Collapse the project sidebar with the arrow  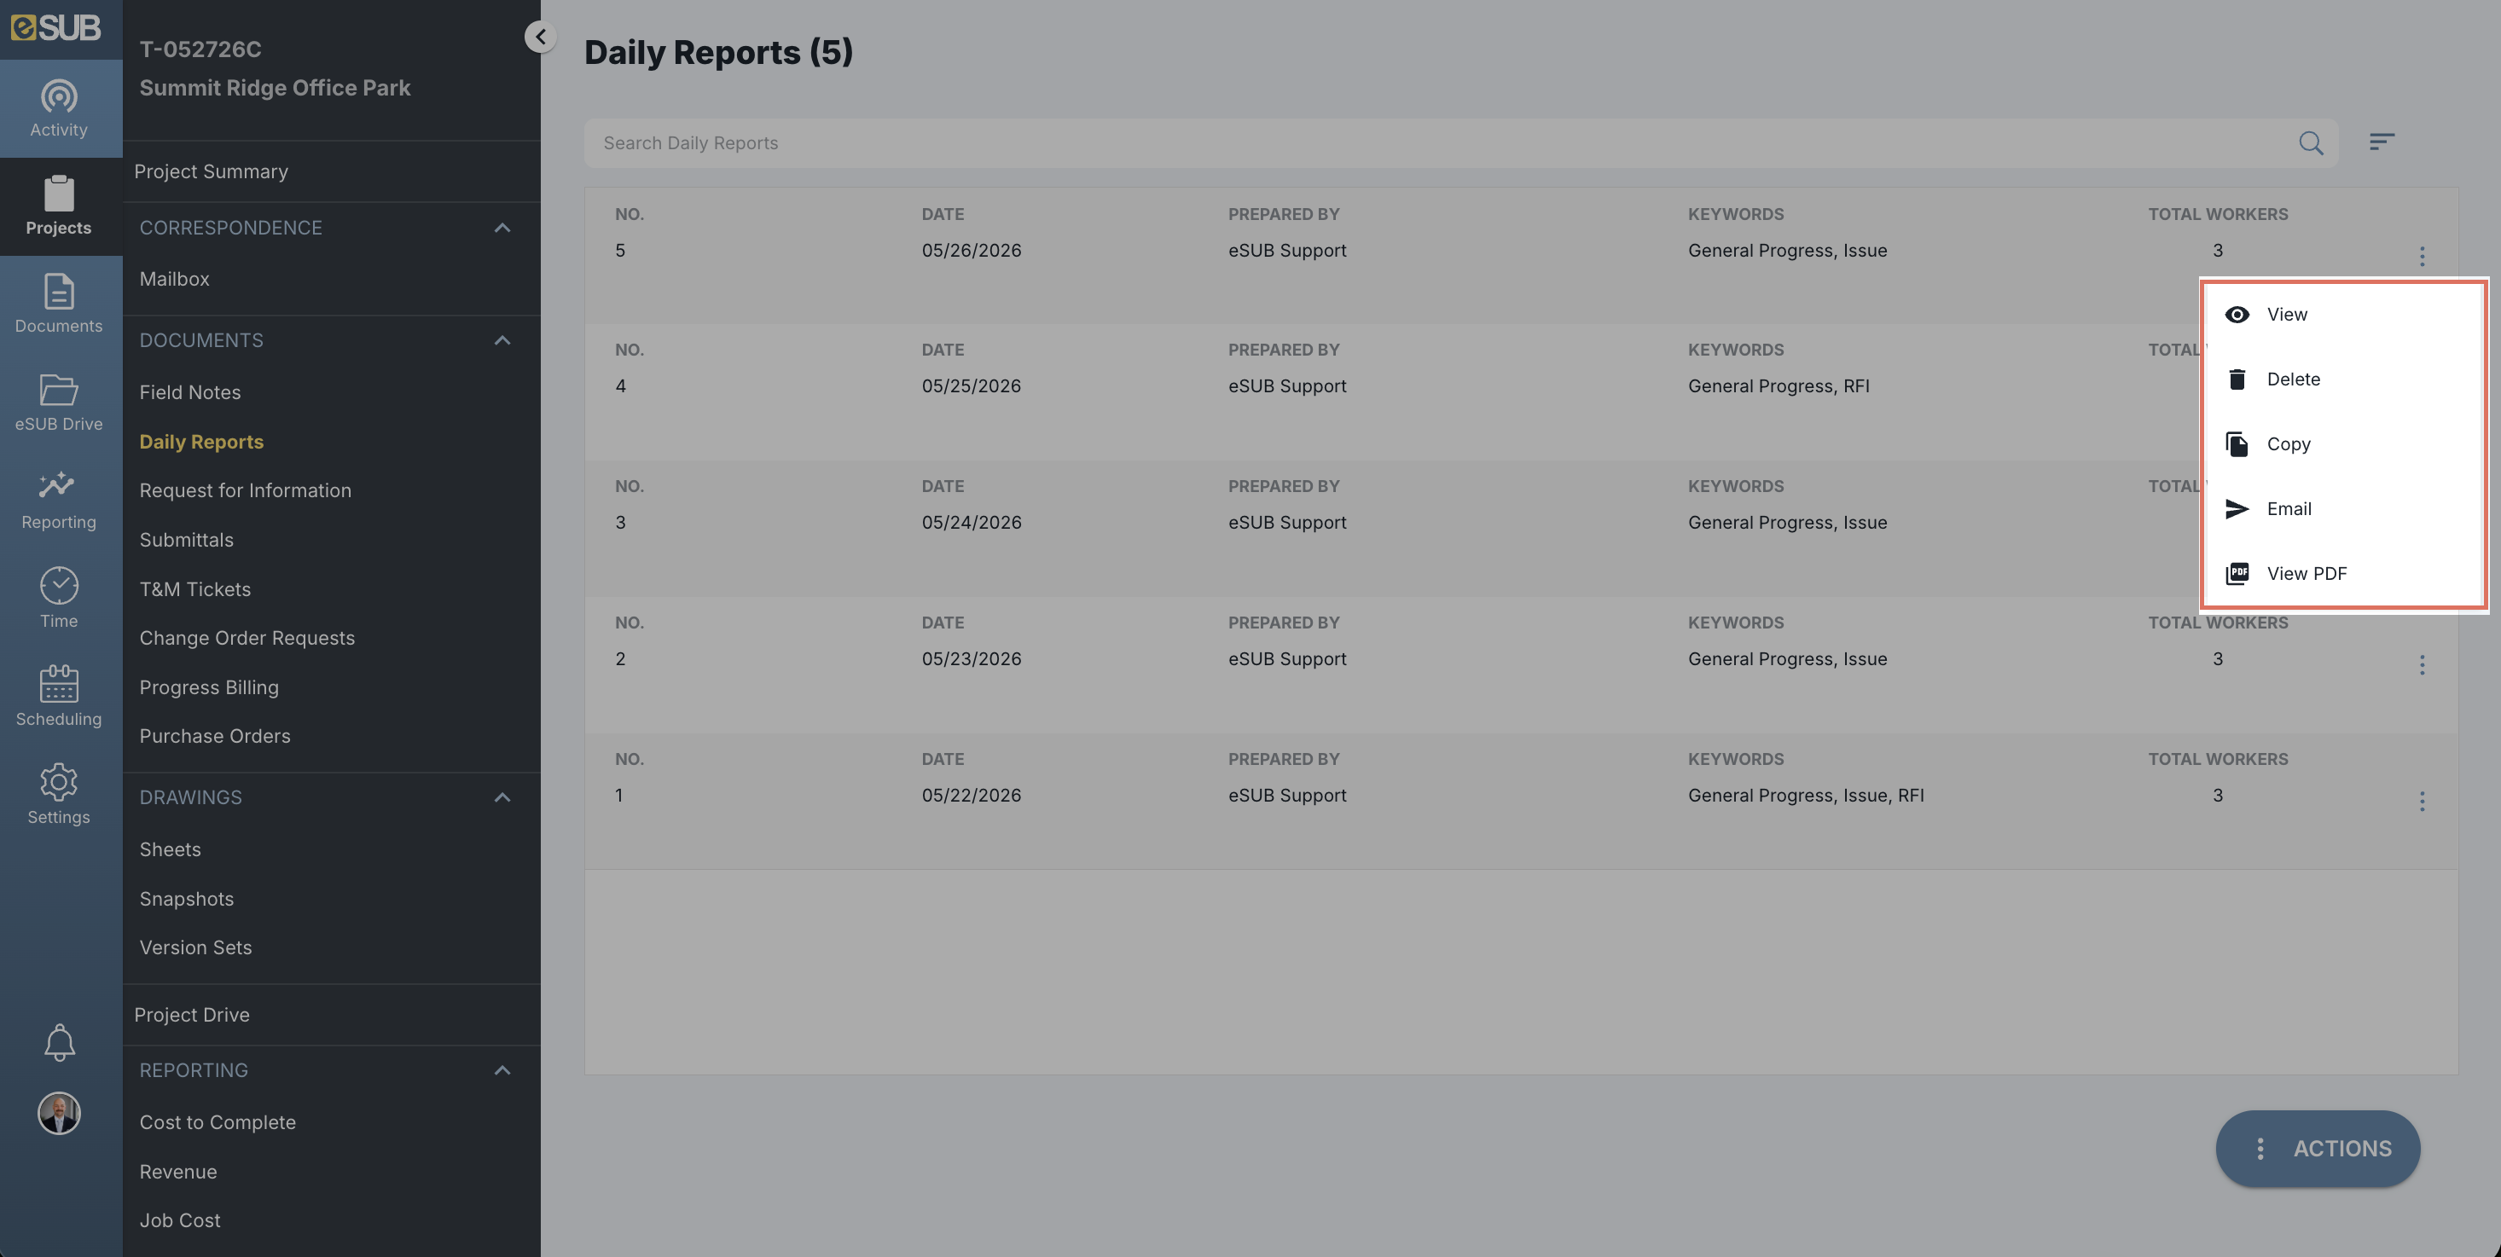[541, 37]
